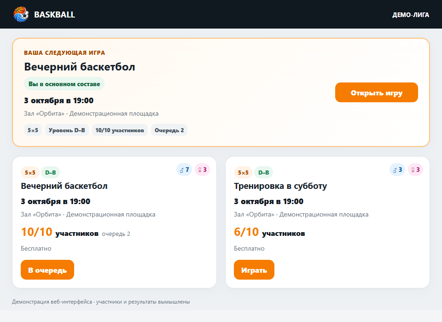442x322 pixels.
Task: Click the Baskball ball logo icon
Action: (x=21, y=14)
